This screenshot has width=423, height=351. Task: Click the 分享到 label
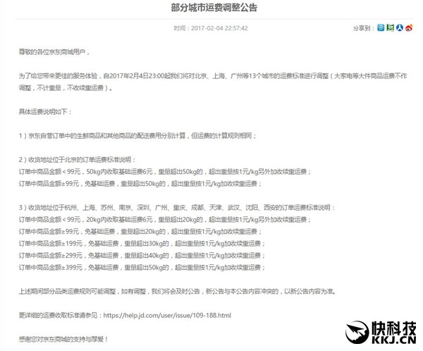[x=364, y=28]
